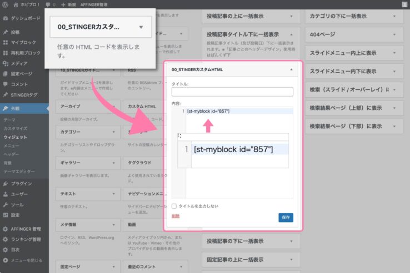Screen dimensions: 410x273
Task: Click the 外観 brush icon
Action: click(x=6, y=108)
